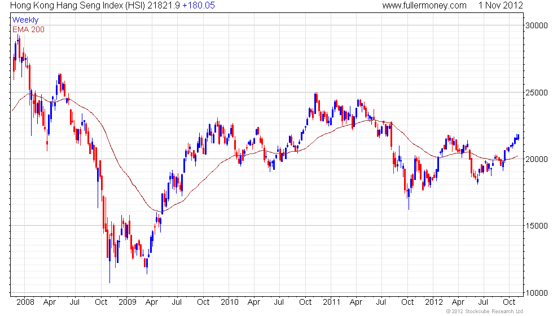This screenshot has height=316, width=553.
Task: Click the 10000 y-axis label
Action: (537, 293)
